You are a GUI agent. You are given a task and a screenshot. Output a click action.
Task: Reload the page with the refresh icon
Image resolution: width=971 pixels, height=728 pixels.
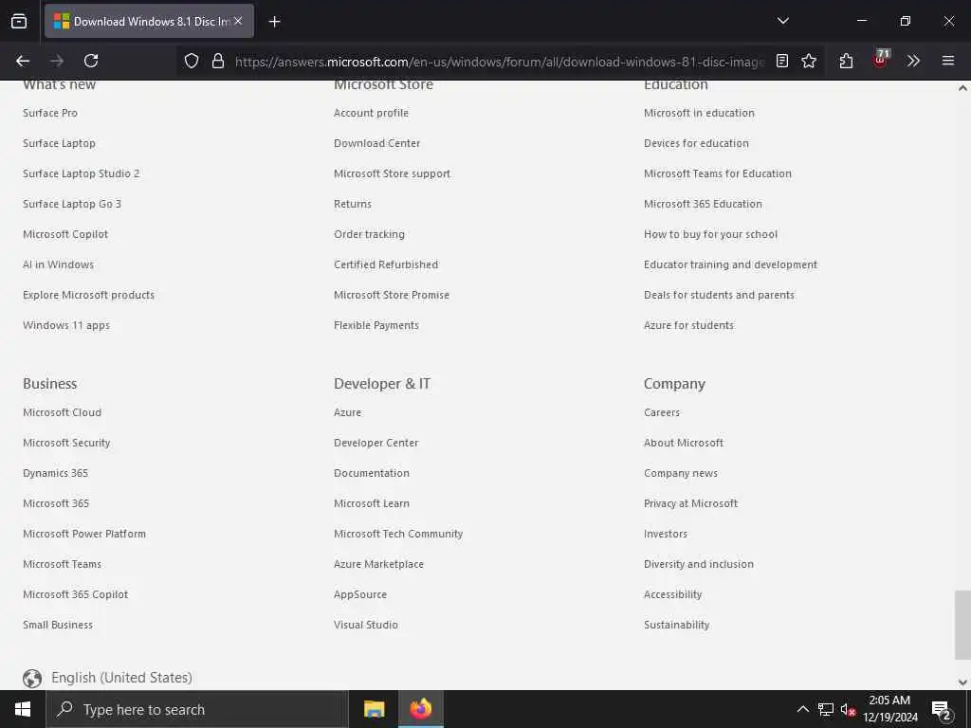pyautogui.click(x=91, y=61)
